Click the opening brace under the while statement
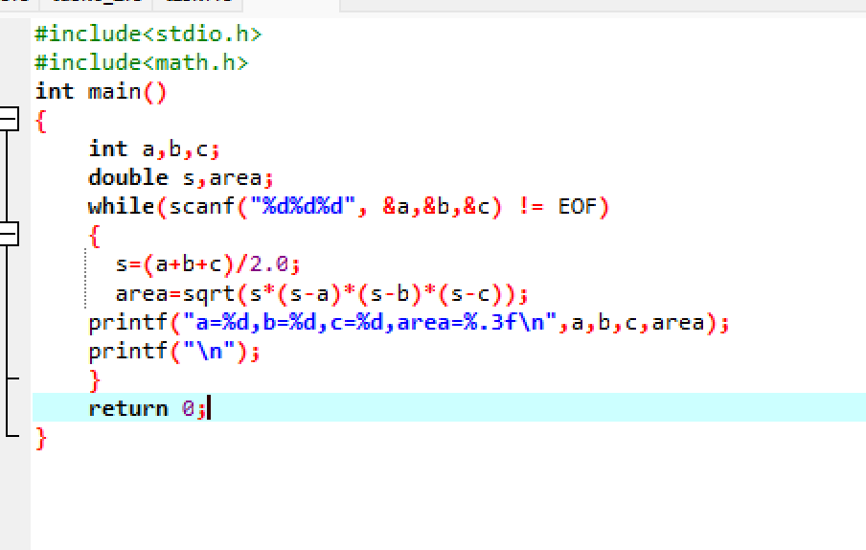866x550 pixels. point(95,236)
